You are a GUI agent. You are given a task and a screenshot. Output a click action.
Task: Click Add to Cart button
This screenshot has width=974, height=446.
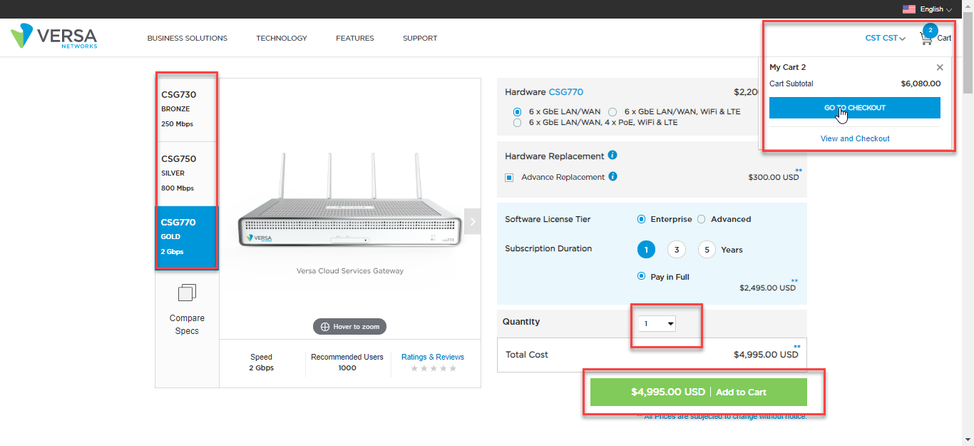tap(698, 392)
